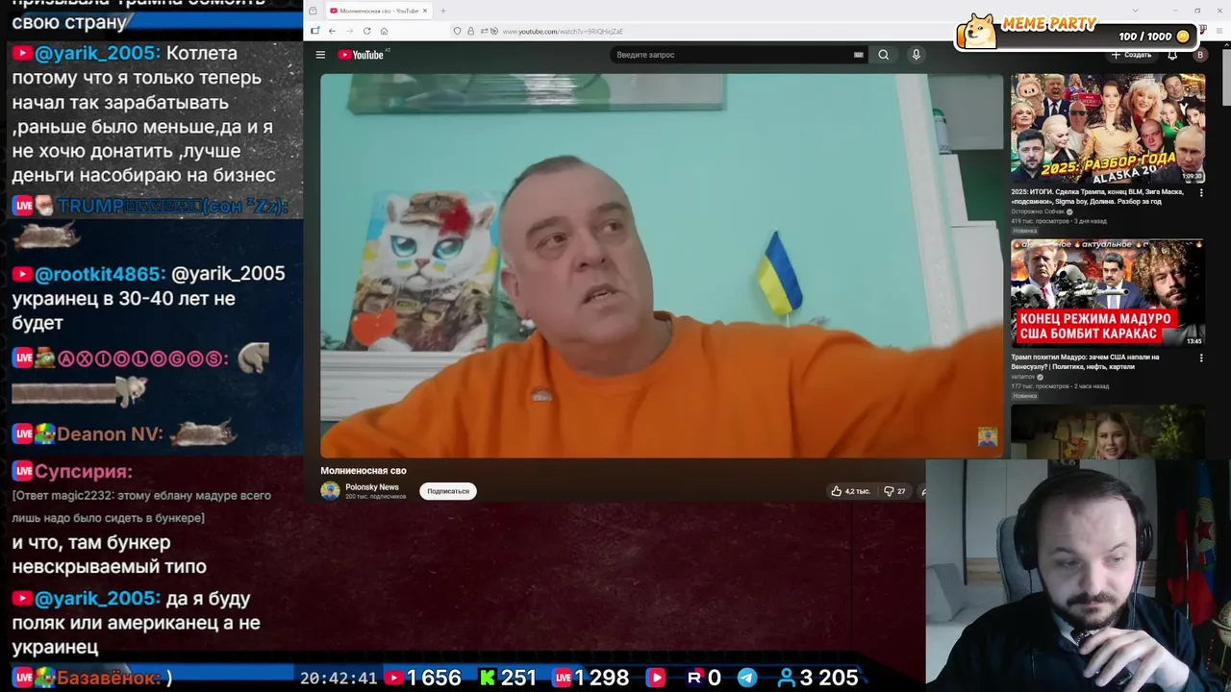Click chat username 'Deanon NV'
This screenshot has height=692, width=1231.
pyautogui.click(x=109, y=434)
